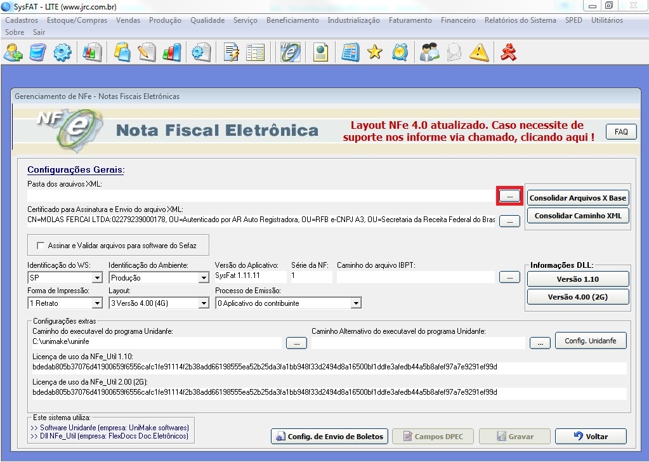649x462 pixels.
Task: Click the yellow star favorites icon
Action: coord(374,52)
